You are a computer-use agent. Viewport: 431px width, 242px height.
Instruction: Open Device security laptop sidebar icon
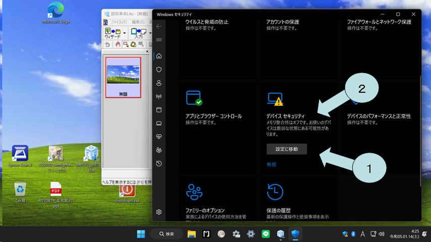159,124
